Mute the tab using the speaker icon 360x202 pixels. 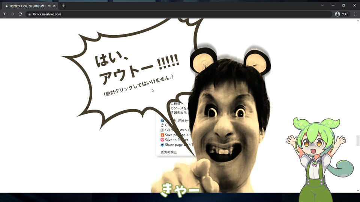click(x=49, y=6)
